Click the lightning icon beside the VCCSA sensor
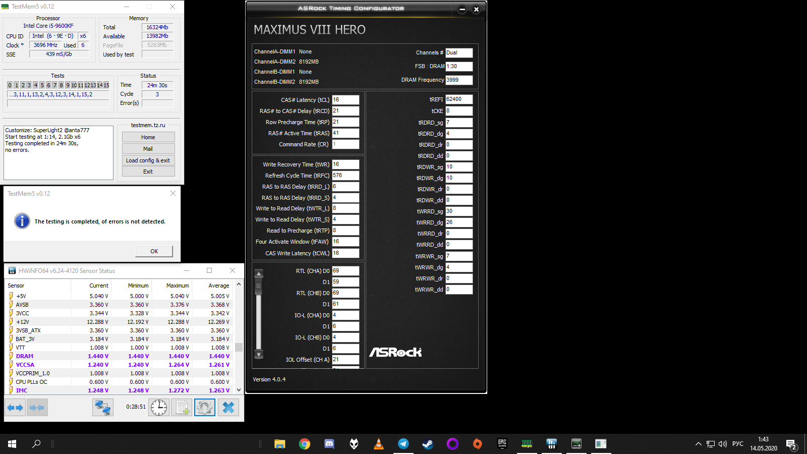The height and width of the screenshot is (454, 807). pyautogui.click(x=11, y=365)
